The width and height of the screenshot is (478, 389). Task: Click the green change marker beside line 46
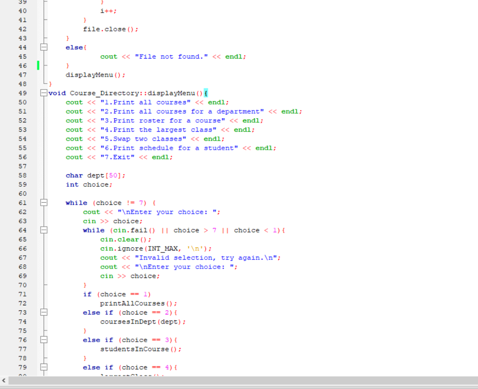tap(38, 65)
